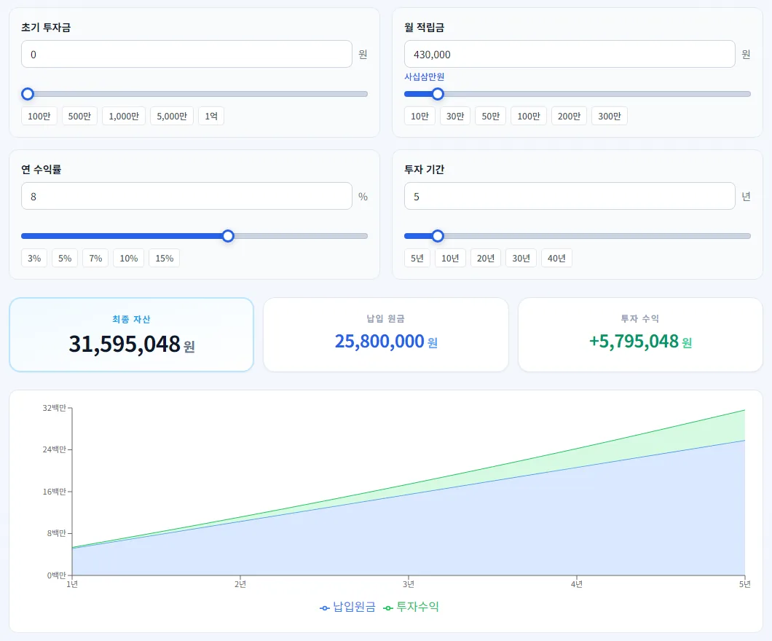
Task: Choose the 10% return rate preset
Action: [128, 258]
